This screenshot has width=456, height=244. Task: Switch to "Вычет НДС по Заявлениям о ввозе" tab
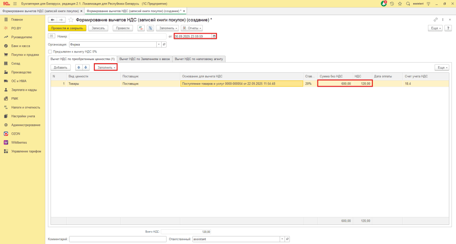click(x=145, y=59)
